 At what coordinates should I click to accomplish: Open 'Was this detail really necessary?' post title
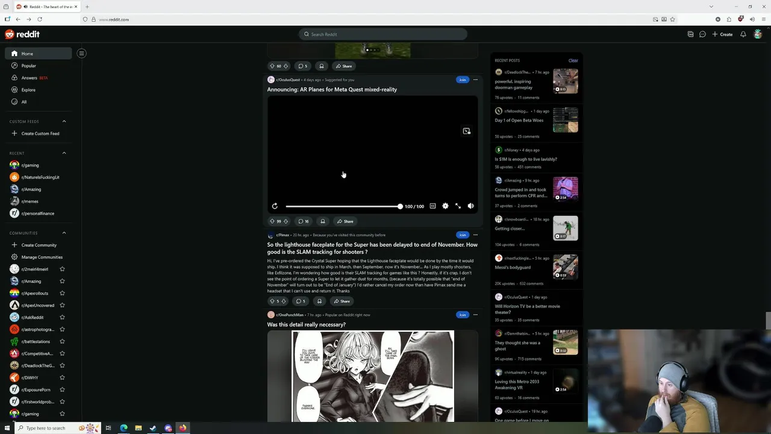306,324
